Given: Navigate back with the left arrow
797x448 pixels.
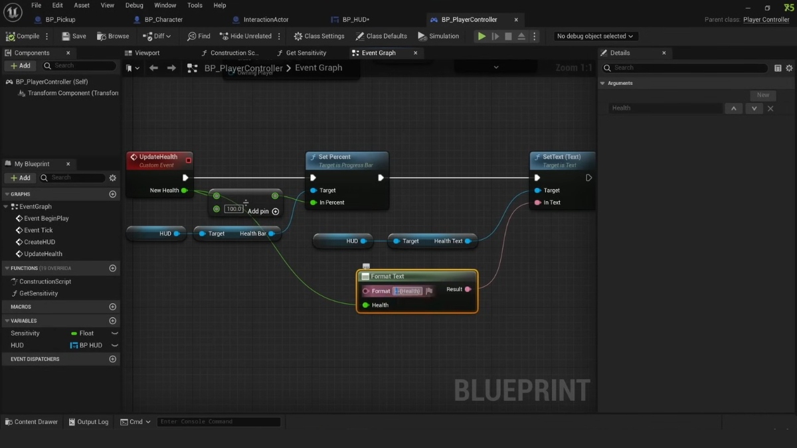Looking at the screenshot, I should click(x=153, y=68).
